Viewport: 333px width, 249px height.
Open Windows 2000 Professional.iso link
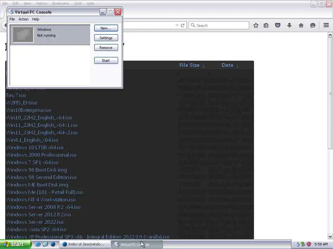coord(41,155)
